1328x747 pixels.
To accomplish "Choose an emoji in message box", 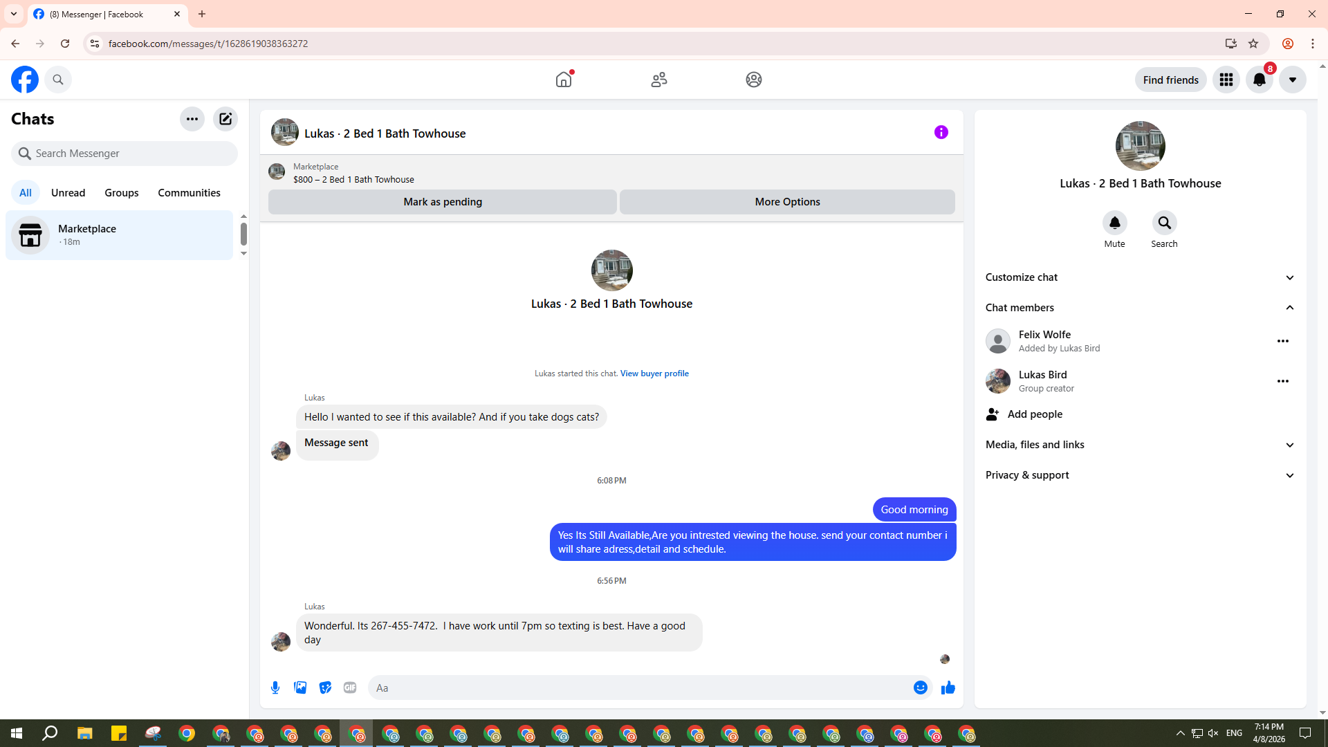I will tap(920, 688).
